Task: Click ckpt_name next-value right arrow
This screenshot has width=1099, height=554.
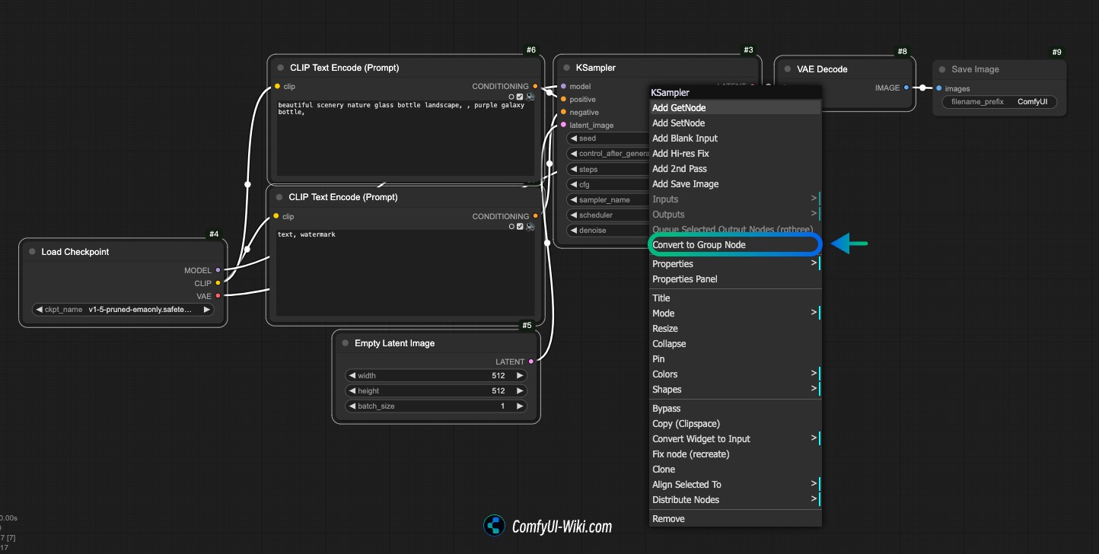Action: point(206,310)
